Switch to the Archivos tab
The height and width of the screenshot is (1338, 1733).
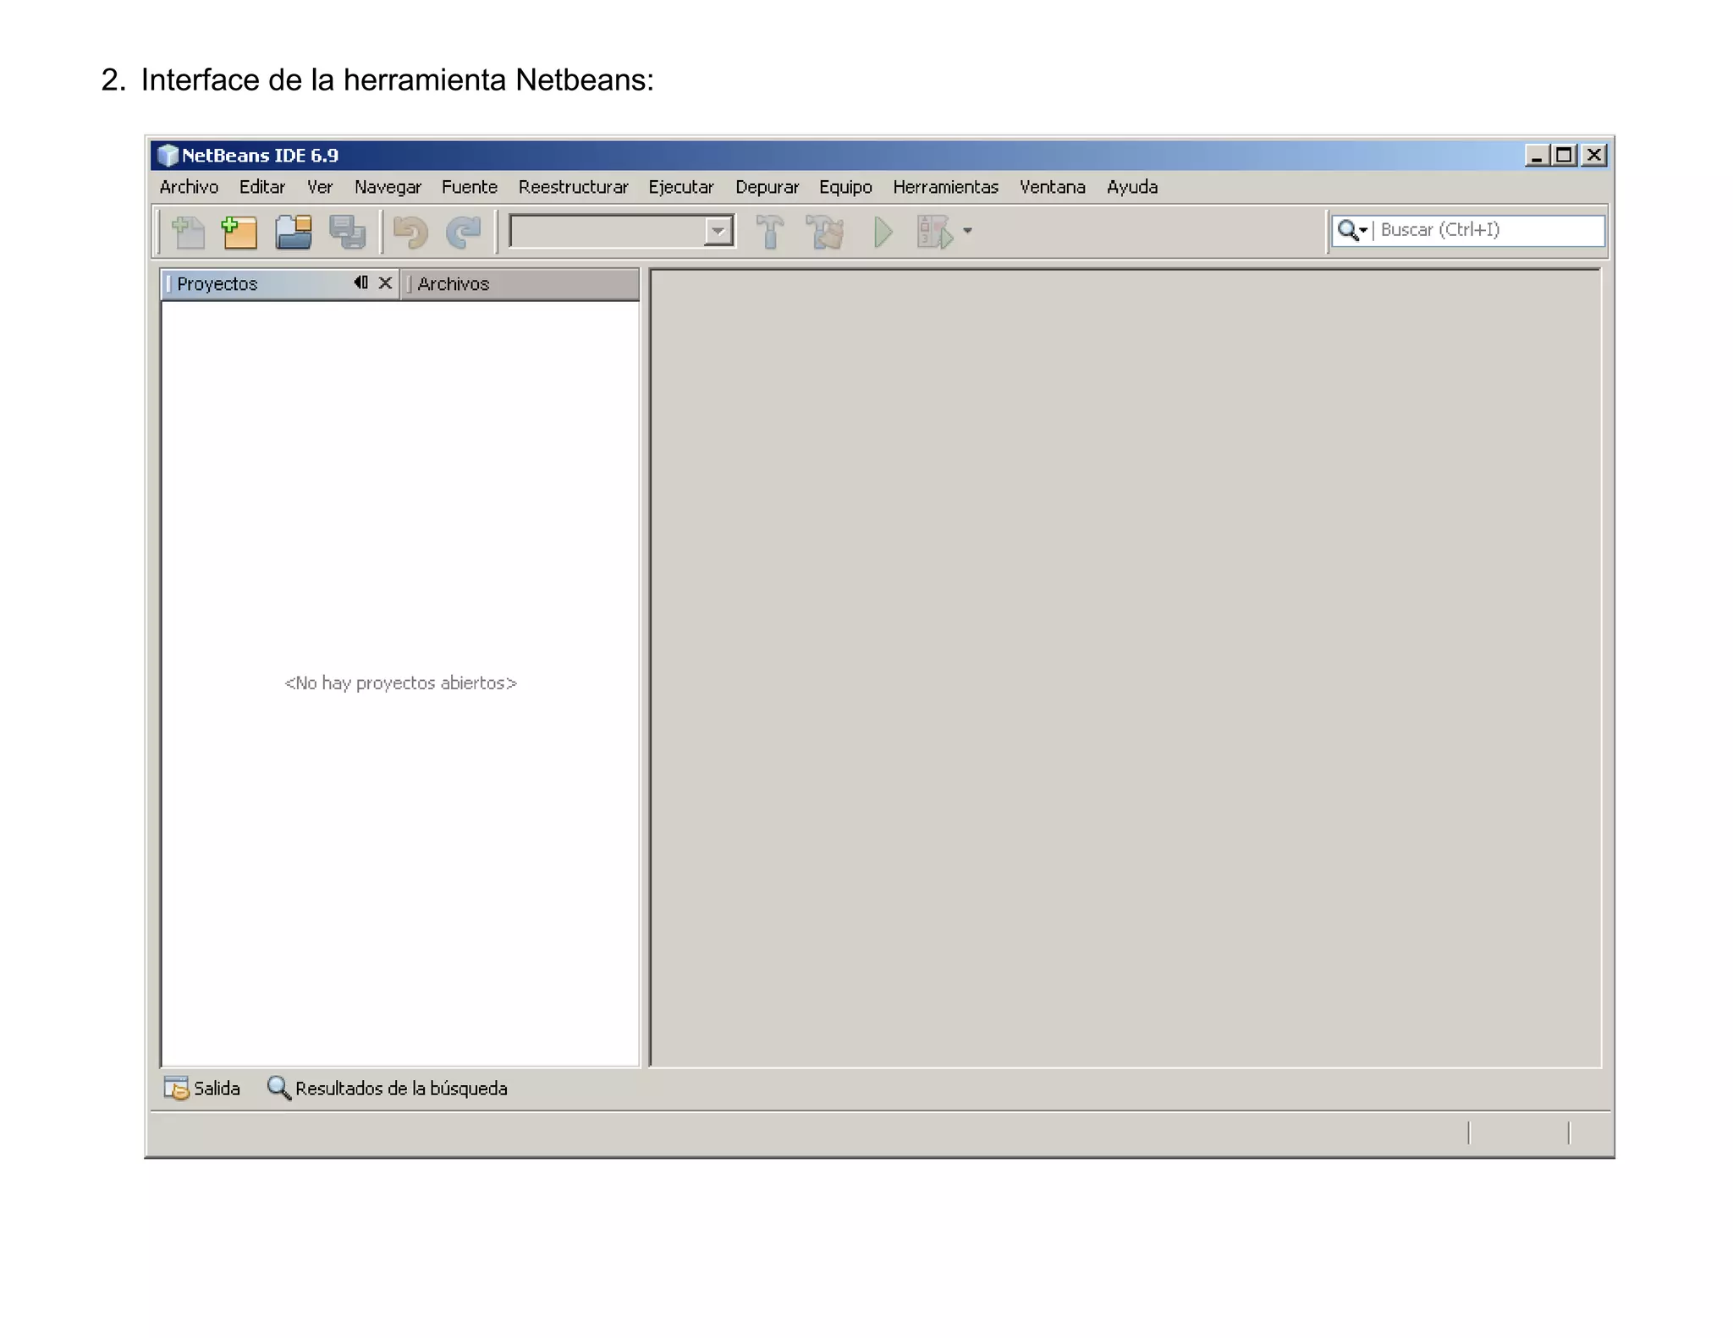pos(453,284)
